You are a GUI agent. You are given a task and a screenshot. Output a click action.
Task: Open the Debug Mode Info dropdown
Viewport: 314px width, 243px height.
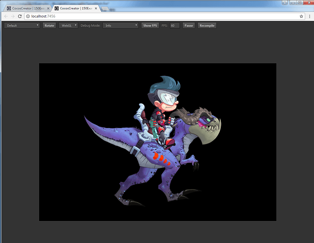[120, 25]
